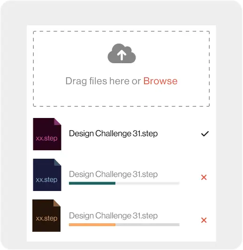Viewport: 243px width, 250px height.
Task: Select the purple xx.step file icon
Action: pos(47,134)
